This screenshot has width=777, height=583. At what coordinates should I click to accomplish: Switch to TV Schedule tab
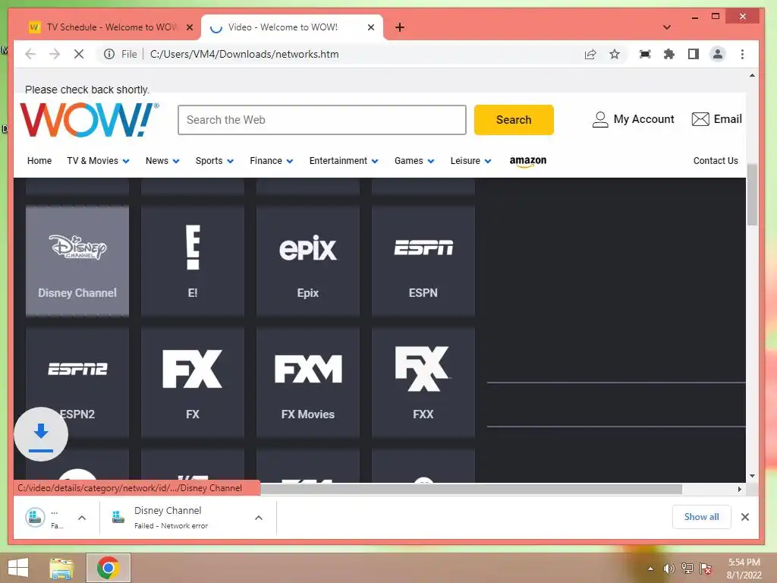click(x=111, y=27)
